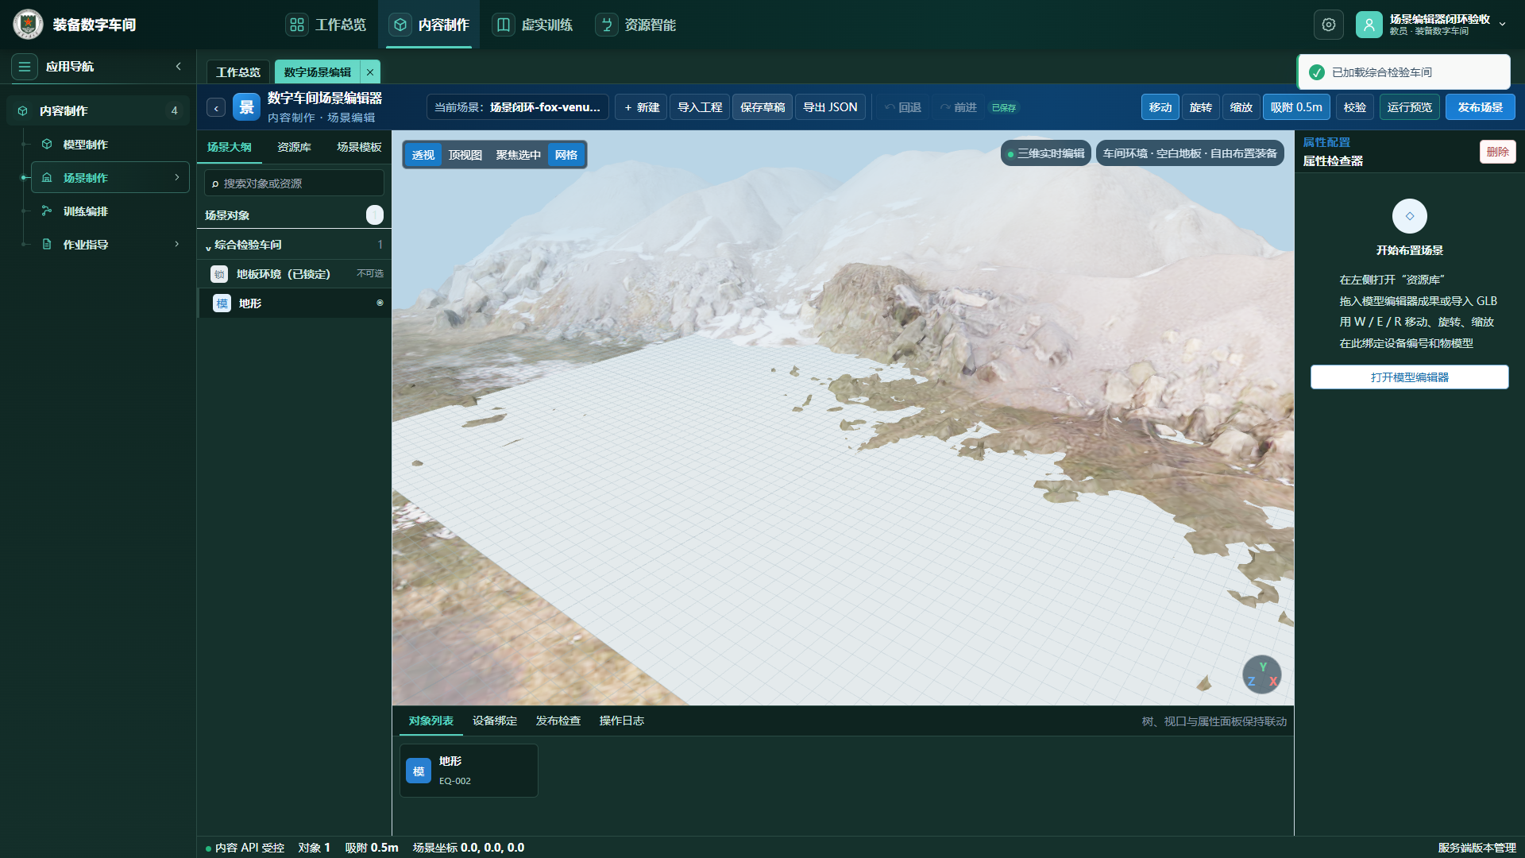The height and width of the screenshot is (858, 1525).
Task: Switch to the 操作日志 tab
Action: coord(622,721)
